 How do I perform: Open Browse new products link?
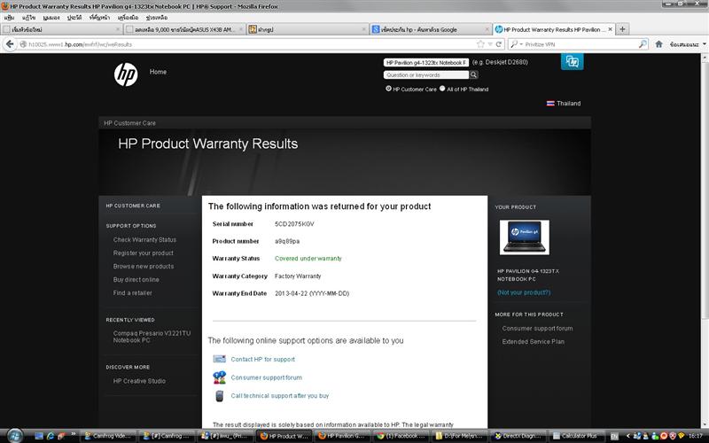pyautogui.click(x=144, y=267)
